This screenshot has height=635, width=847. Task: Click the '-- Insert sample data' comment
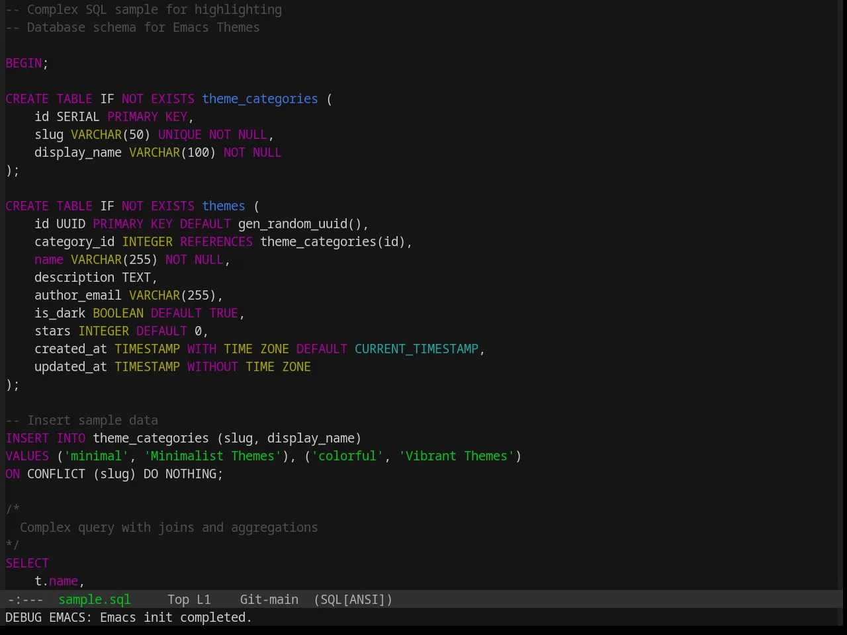point(82,420)
